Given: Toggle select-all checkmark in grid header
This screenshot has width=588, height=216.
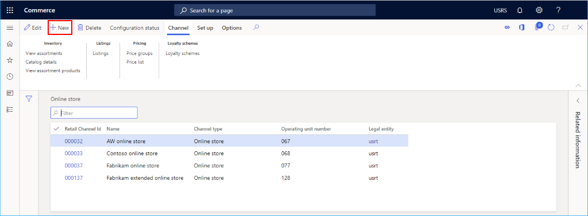Looking at the screenshot, I should click(x=57, y=129).
